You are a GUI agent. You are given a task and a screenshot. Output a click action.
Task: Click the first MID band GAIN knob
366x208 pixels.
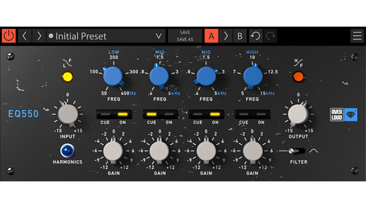(159, 151)
